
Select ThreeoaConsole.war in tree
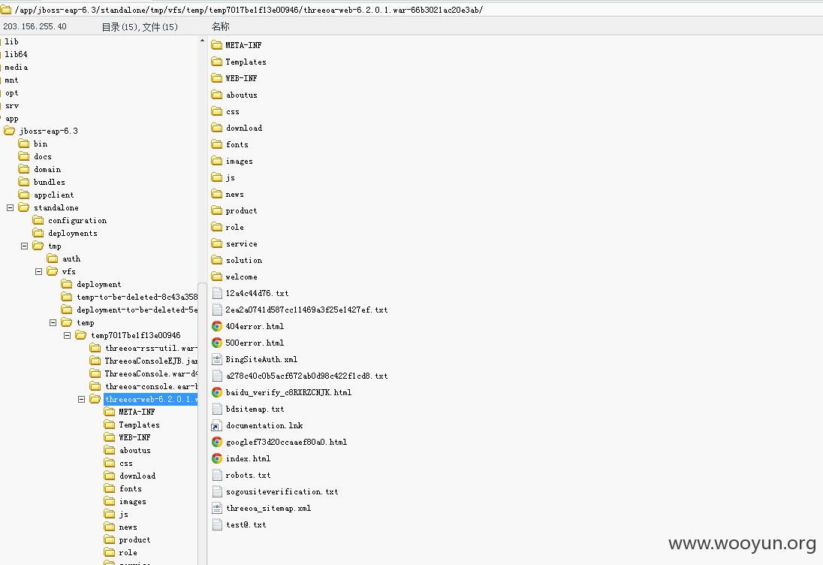coord(151,373)
